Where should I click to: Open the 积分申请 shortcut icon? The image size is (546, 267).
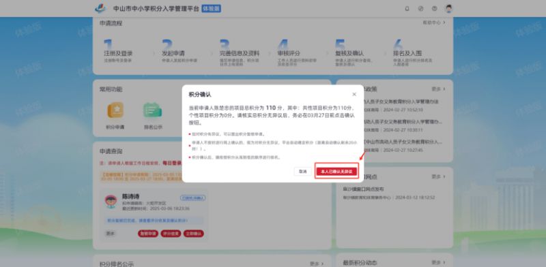(115, 110)
